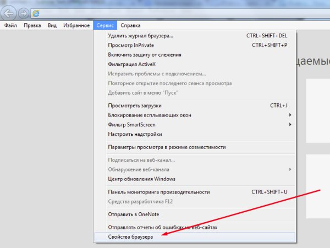Viewport: 330px width, 248px height.
Task: Click the Internet Explorer page icon
Action: coord(36,13)
